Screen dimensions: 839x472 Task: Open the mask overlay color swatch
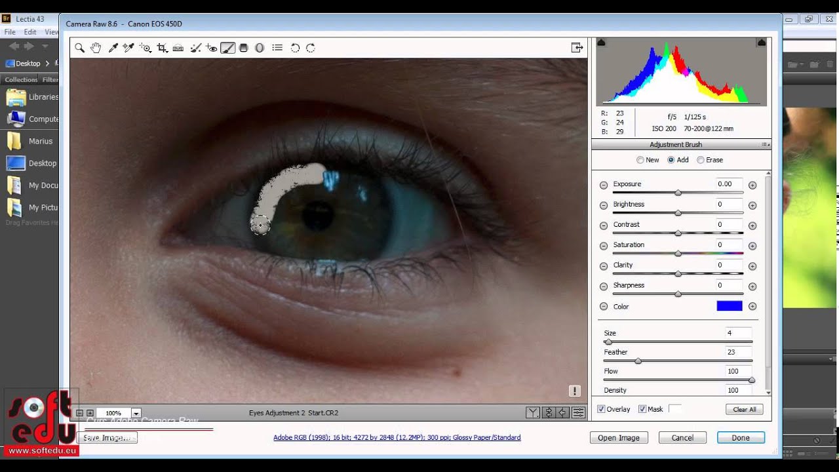click(675, 409)
